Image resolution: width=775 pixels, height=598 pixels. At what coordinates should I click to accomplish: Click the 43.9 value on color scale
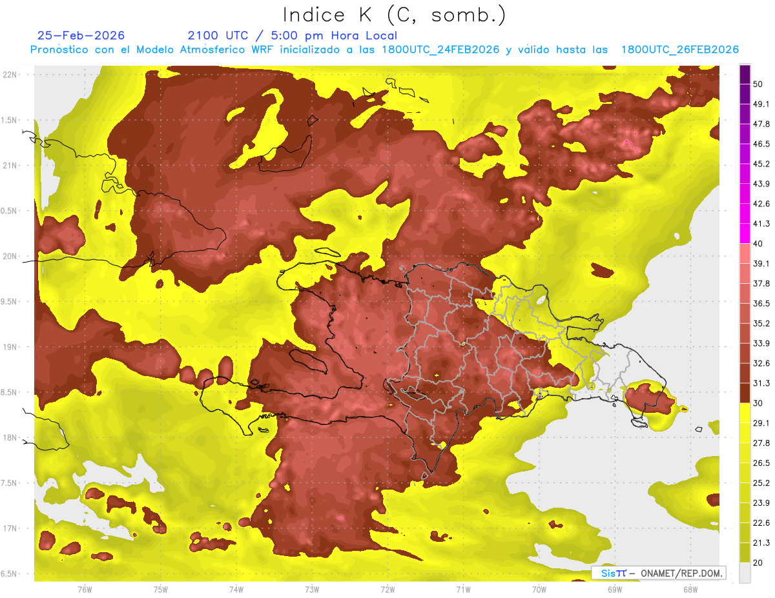click(x=761, y=184)
